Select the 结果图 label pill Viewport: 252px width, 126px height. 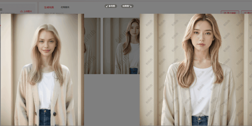(x=127, y=6)
